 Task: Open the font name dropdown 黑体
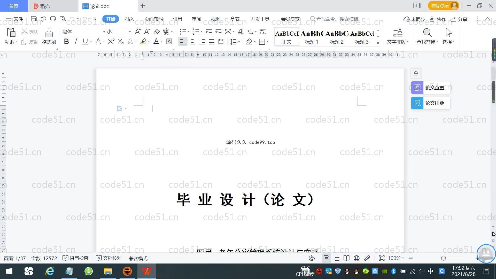pyautogui.click(x=104, y=32)
